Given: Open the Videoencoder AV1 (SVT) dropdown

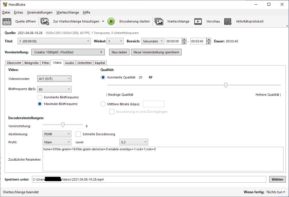Looking at the screenshot, I should pos(54,79).
